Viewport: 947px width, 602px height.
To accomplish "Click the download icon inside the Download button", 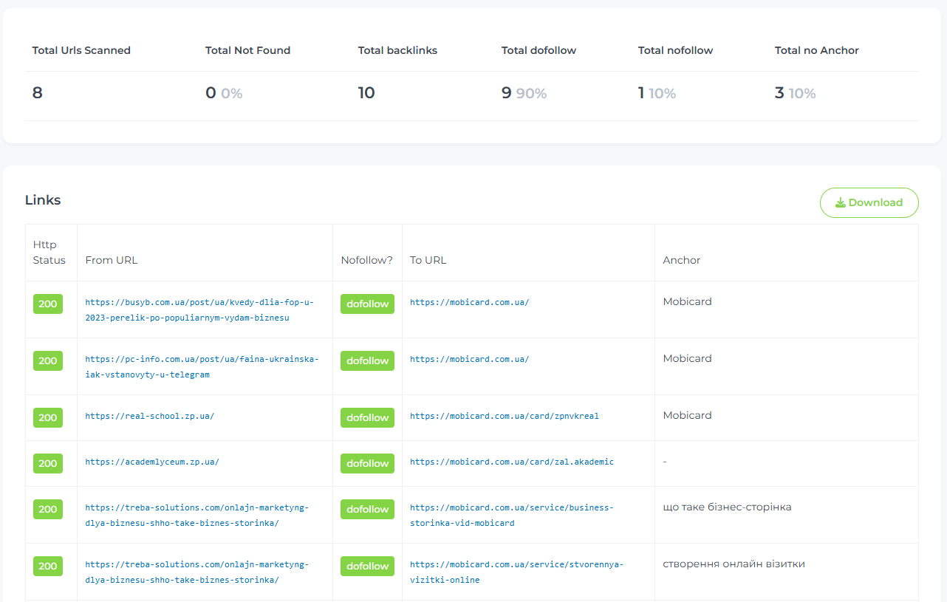I will point(841,202).
